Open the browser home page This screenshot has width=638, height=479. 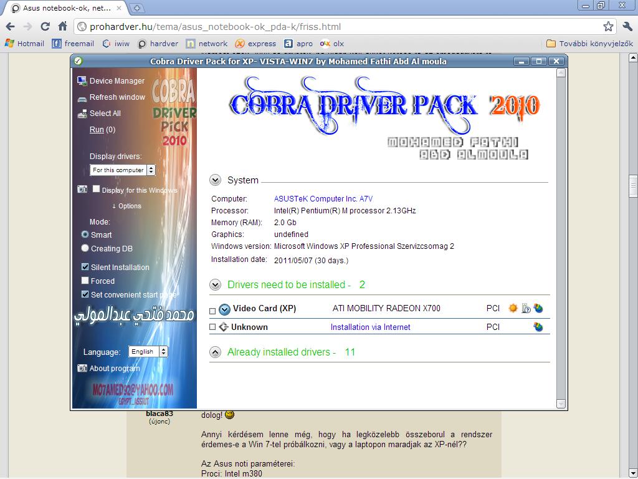click(x=62, y=27)
